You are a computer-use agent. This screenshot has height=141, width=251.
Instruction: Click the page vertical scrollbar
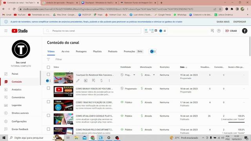pos(250,46)
